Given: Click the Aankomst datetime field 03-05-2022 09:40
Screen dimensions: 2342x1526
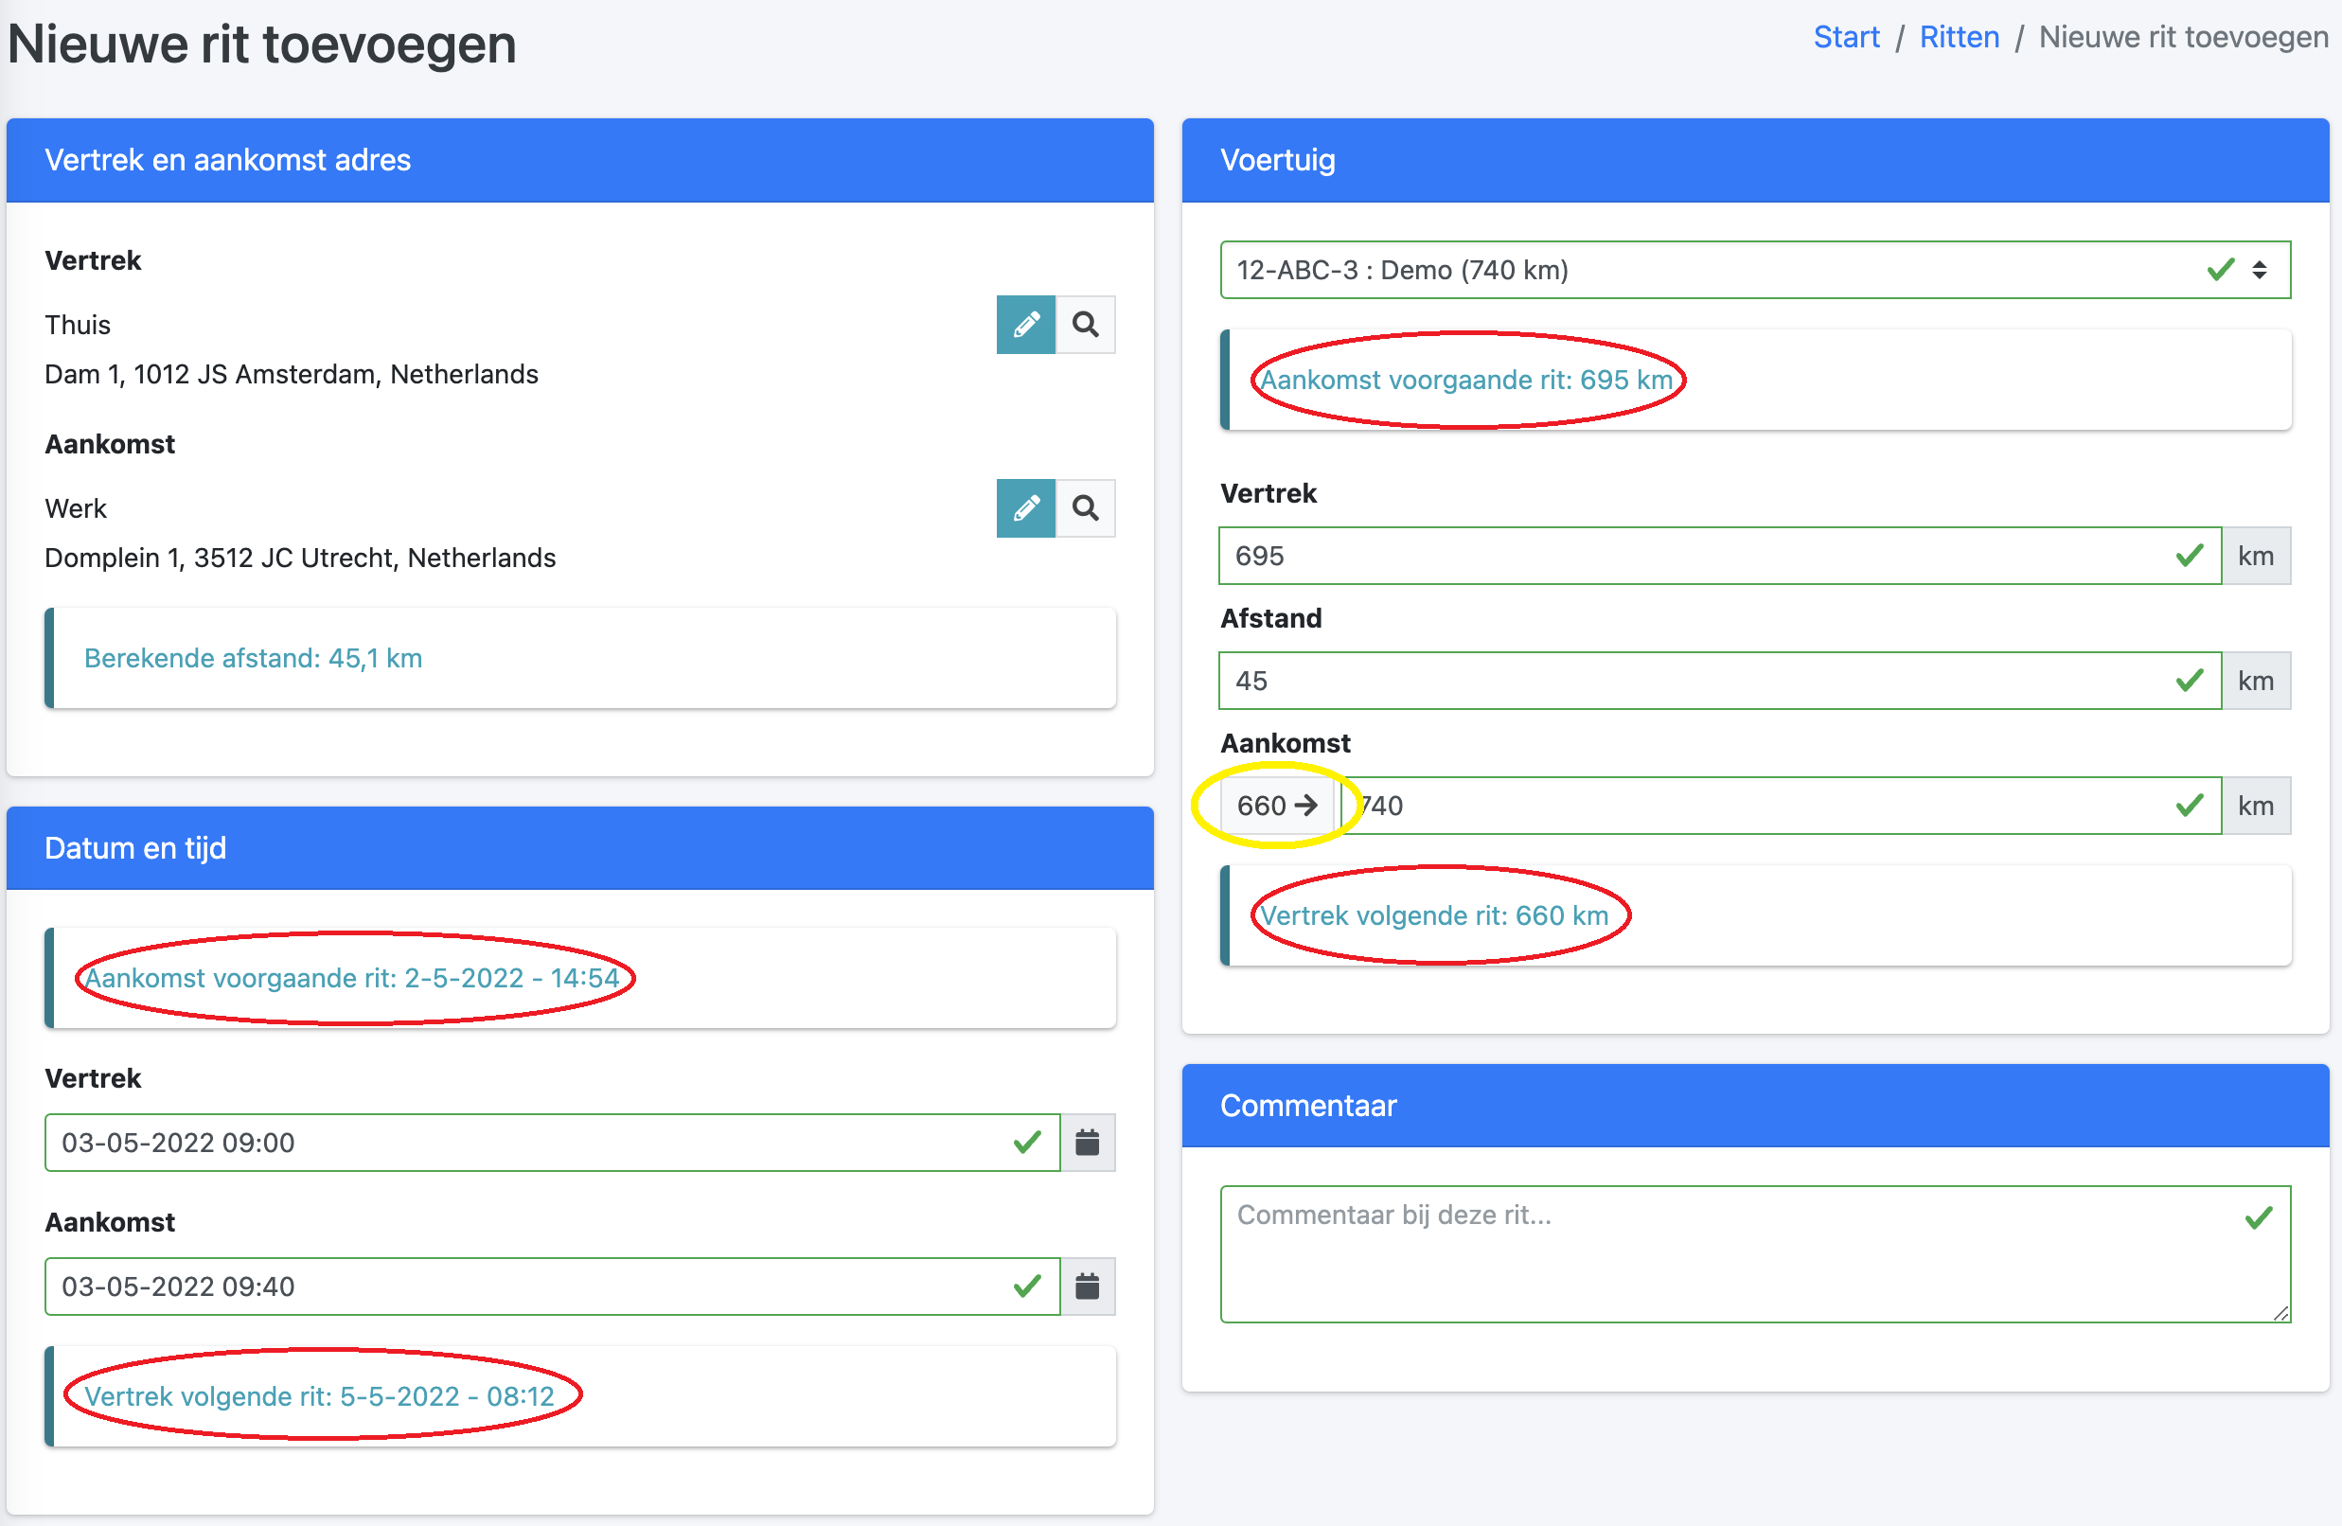Looking at the screenshot, I should click(552, 1286).
